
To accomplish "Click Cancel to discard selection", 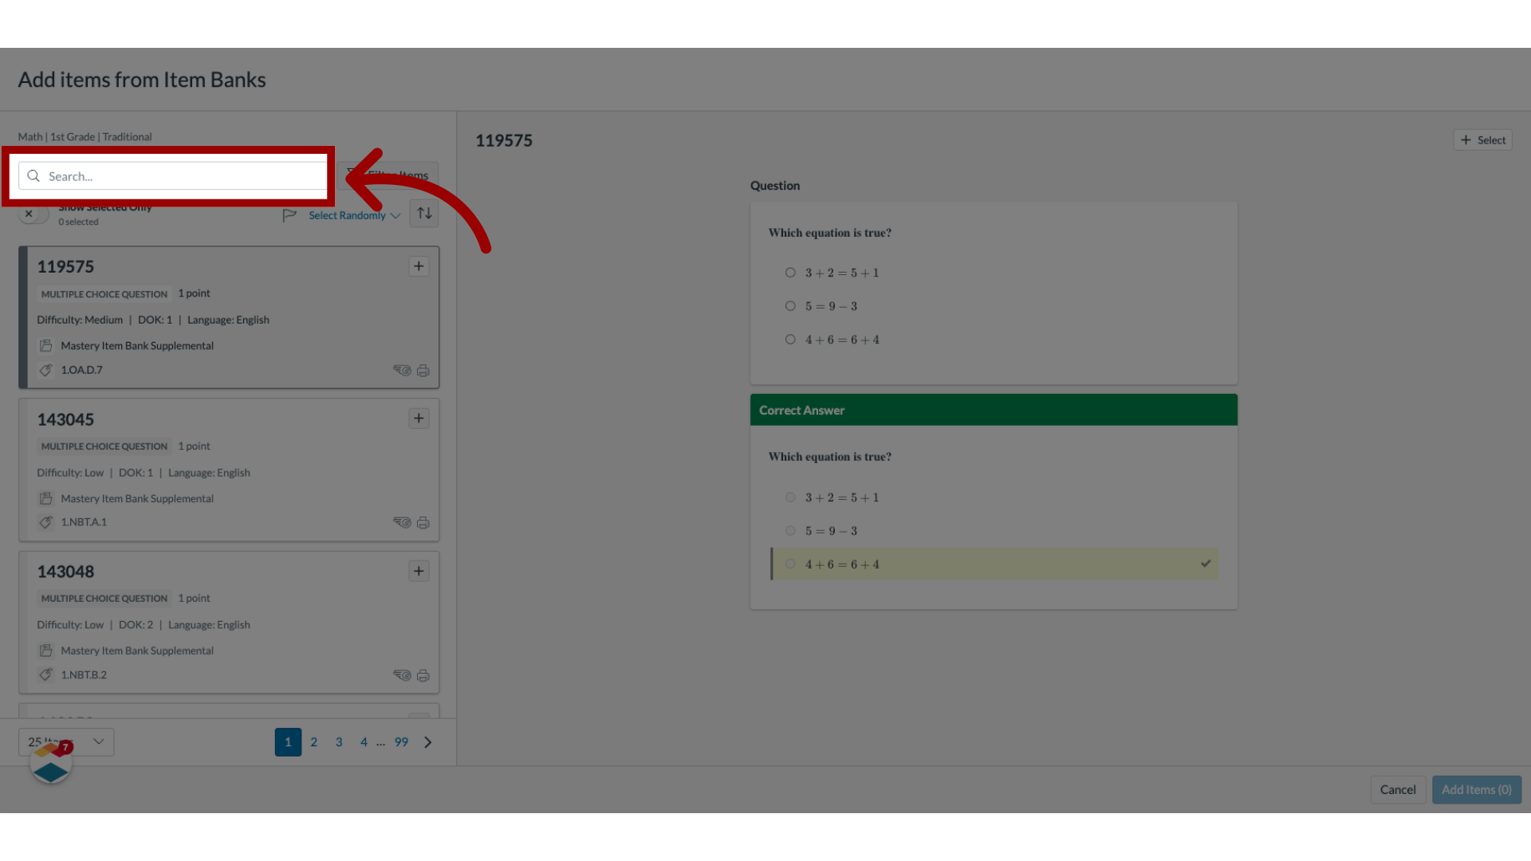I will coord(1398,789).
